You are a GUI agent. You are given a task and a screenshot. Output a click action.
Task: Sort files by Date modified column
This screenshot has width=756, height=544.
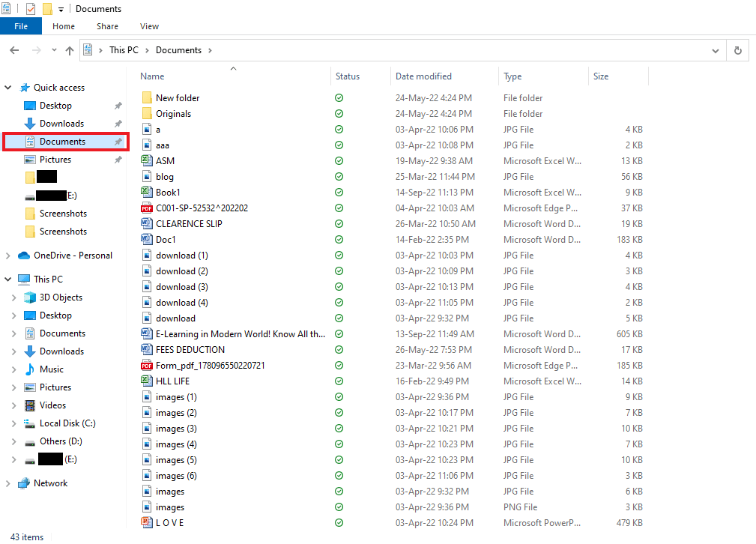(423, 76)
